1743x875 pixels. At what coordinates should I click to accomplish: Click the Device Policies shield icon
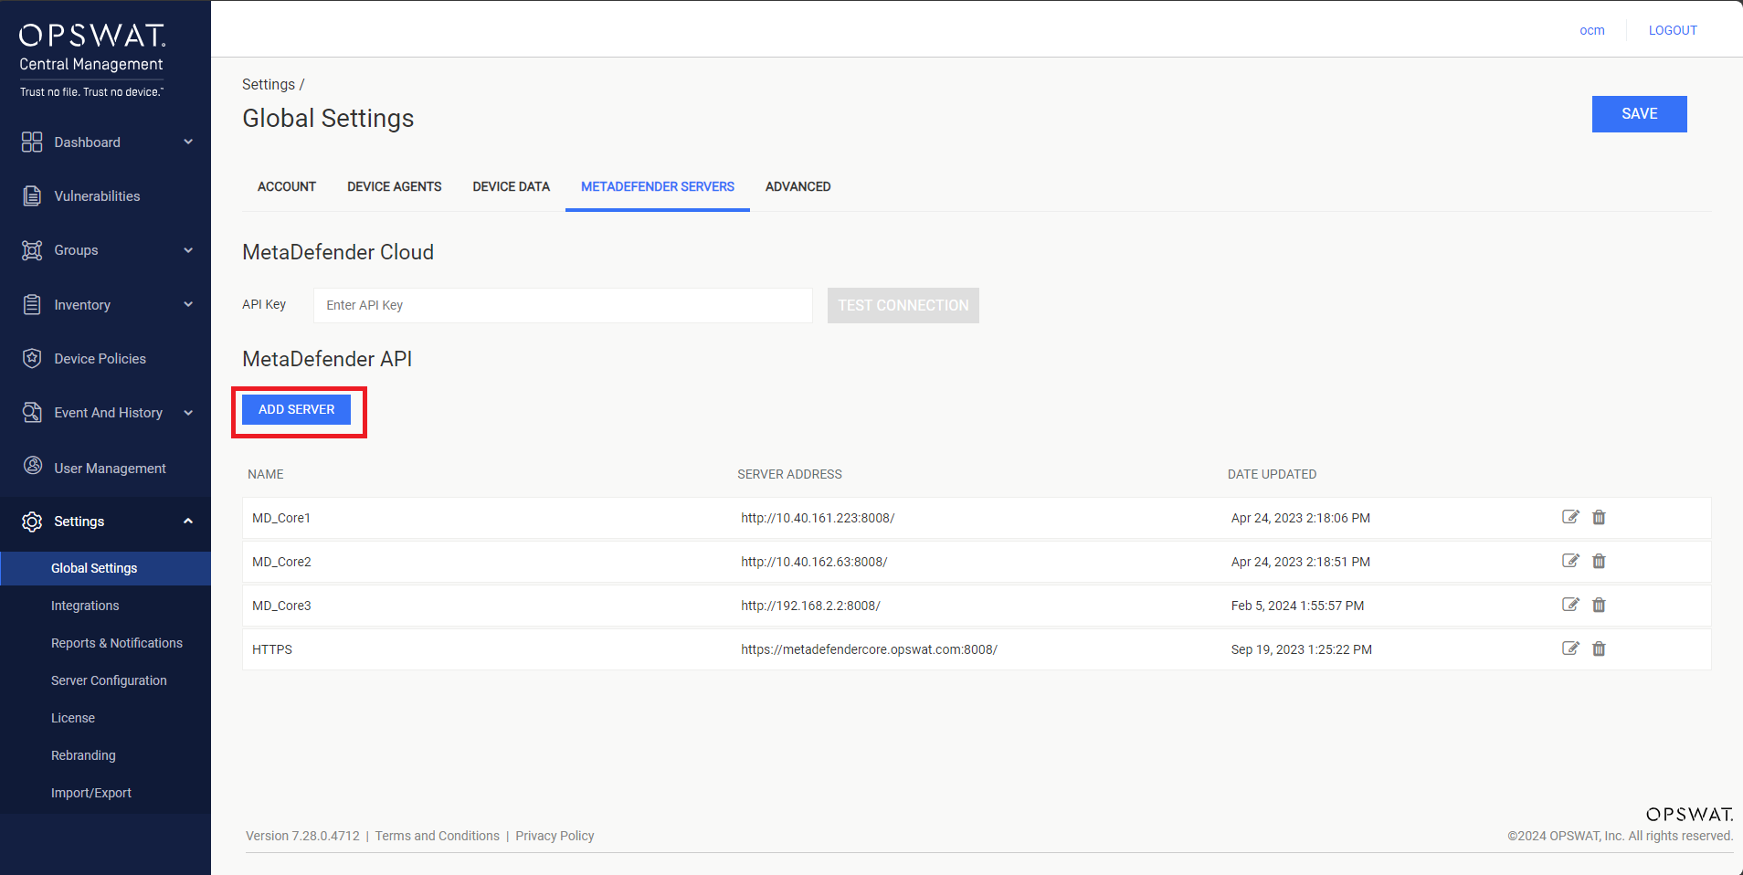tap(32, 358)
